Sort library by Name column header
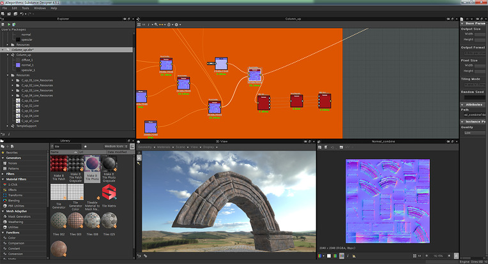The height and width of the screenshot is (264, 488). 64,152
